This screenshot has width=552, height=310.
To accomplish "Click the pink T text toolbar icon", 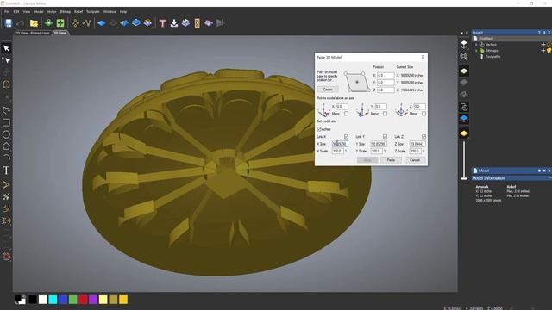I will click(162, 23).
